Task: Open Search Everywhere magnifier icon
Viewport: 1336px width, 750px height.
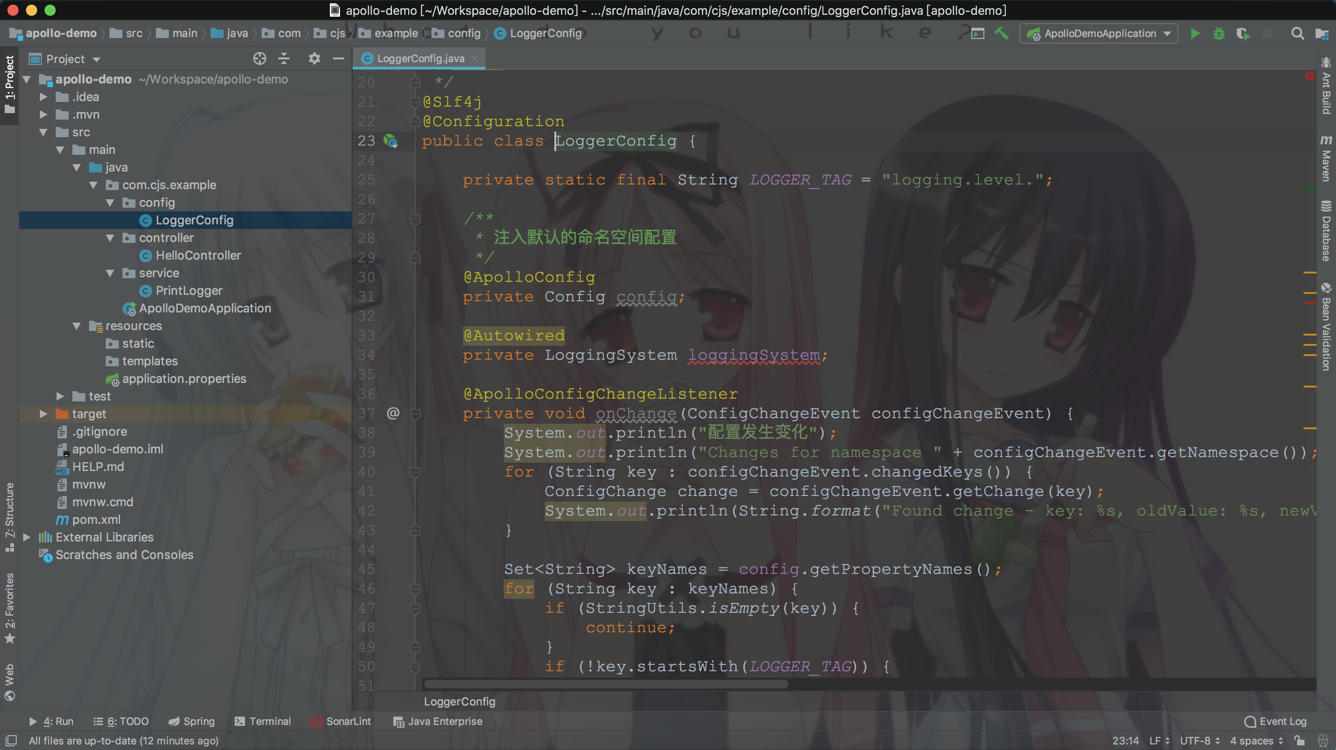Action: (1297, 34)
